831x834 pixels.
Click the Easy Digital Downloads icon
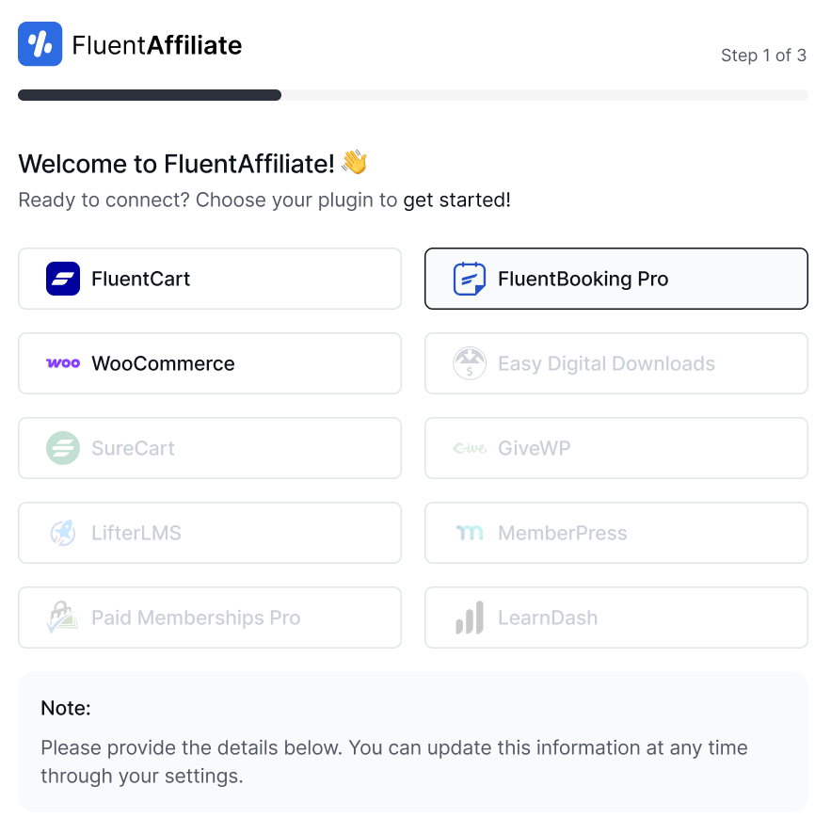[x=470, y=363]
